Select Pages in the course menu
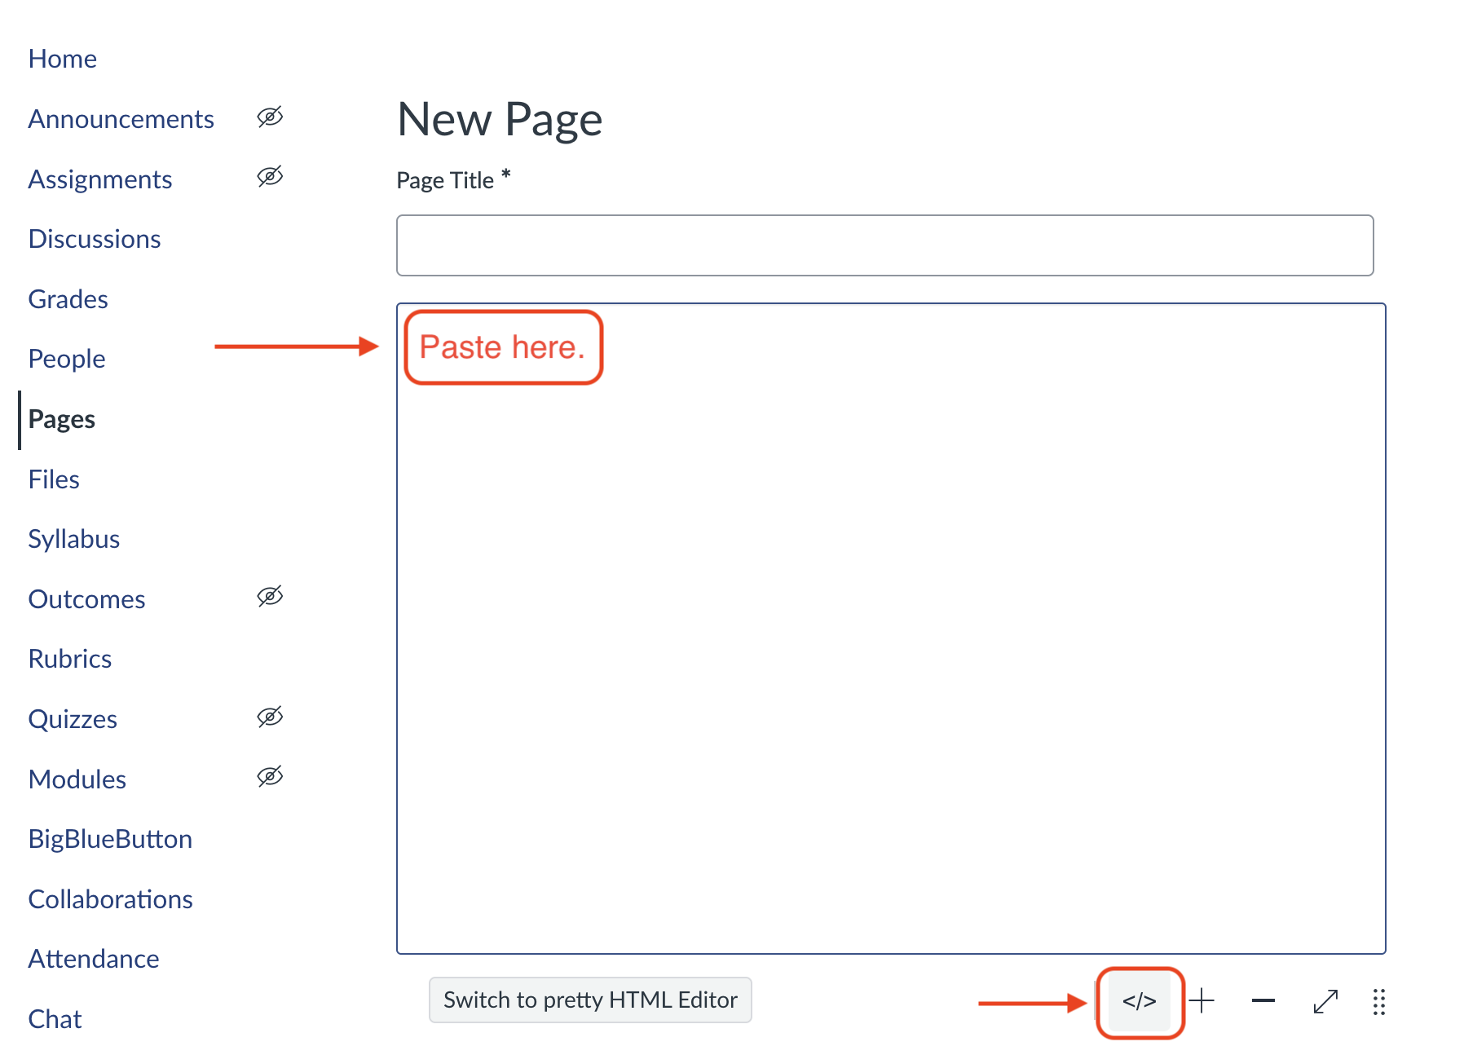This screenshot has height=1055, width=1464. [62, 419]
